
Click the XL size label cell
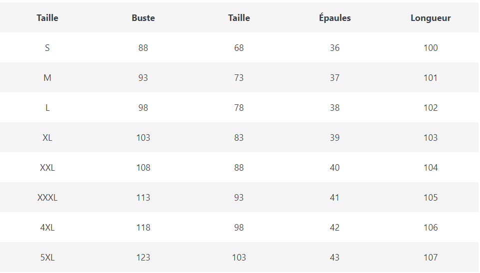tap(47, 138)
